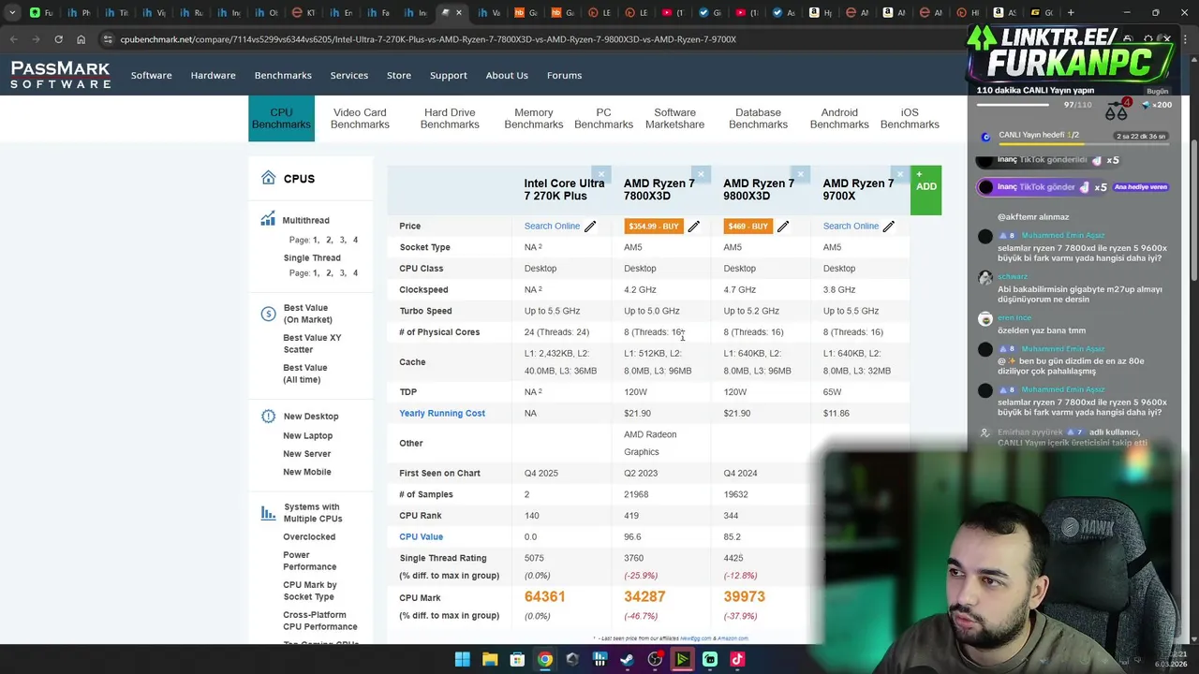Remove AMD Ryzen 7 7800X3D column
Viewport: 1199px width, 674px height.
point(701,174)
